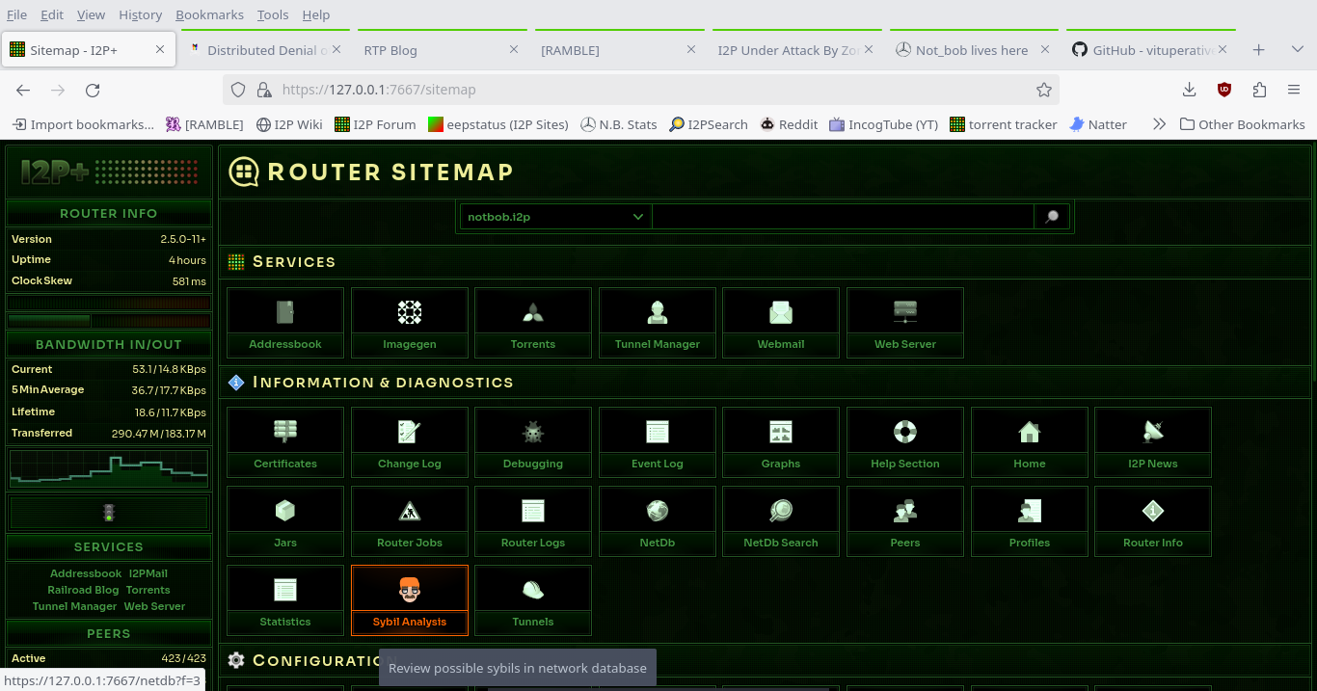Open the Addressbook service tile
The image size is (1317, 691).
pyautogui.click(x=285, y=323)
